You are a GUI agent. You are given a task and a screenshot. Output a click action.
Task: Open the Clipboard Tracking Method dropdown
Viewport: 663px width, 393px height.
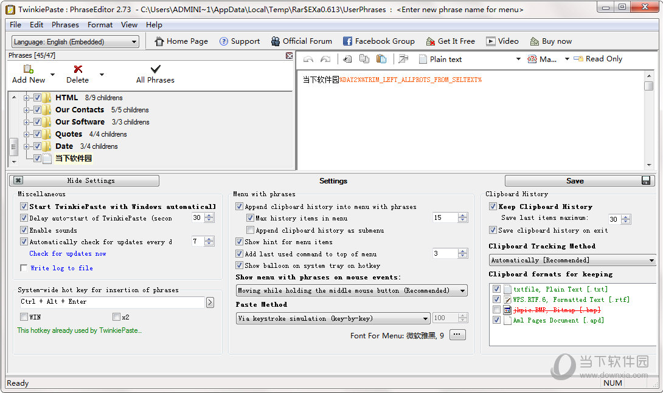pyautogui.click(x=572, y=260)
